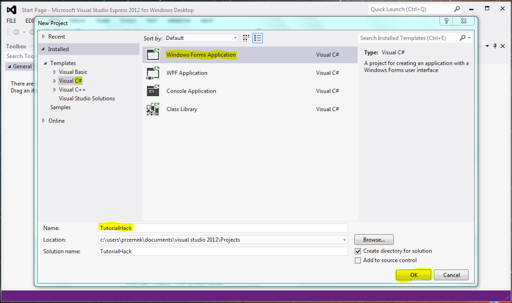The width and height of the screenshot is (512, 303).
Task: Collapse the Installed section
Action: click(x=43, y=49)
